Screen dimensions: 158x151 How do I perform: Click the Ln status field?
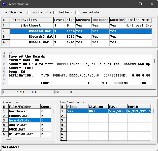(11, 92)
